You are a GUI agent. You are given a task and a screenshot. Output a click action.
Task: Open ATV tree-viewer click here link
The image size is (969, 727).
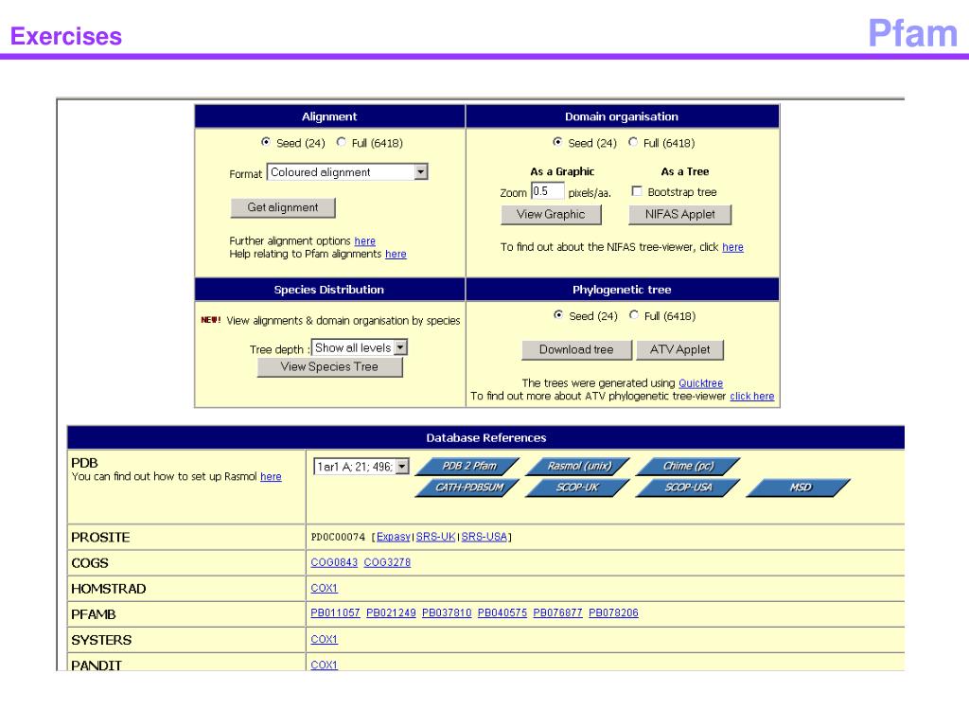752,397
